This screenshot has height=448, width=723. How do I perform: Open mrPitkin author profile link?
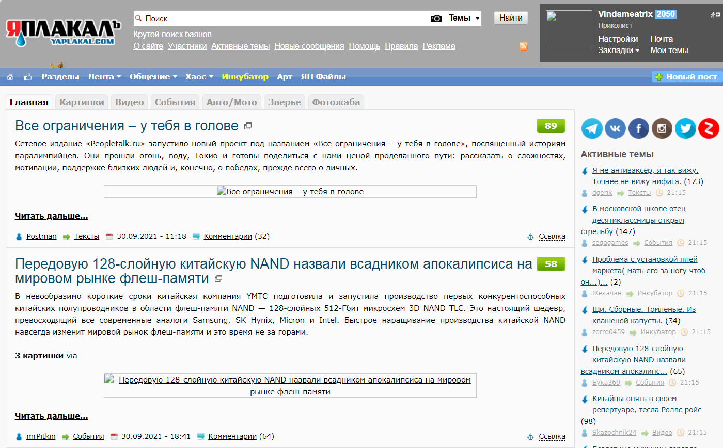(x=41, y=436)
